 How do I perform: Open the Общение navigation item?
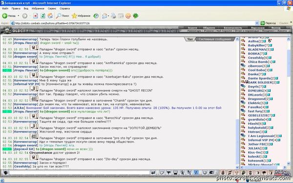209,28
